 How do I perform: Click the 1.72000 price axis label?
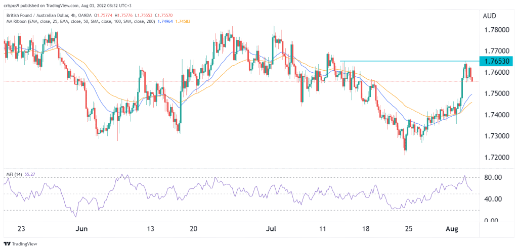click(498, 157)
